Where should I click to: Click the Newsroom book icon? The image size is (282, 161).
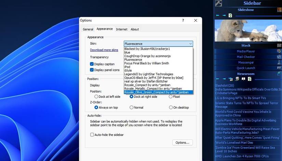[243, 79]
